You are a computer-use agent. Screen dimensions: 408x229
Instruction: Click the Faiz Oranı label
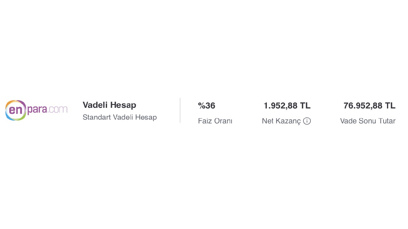click(215, 121)
